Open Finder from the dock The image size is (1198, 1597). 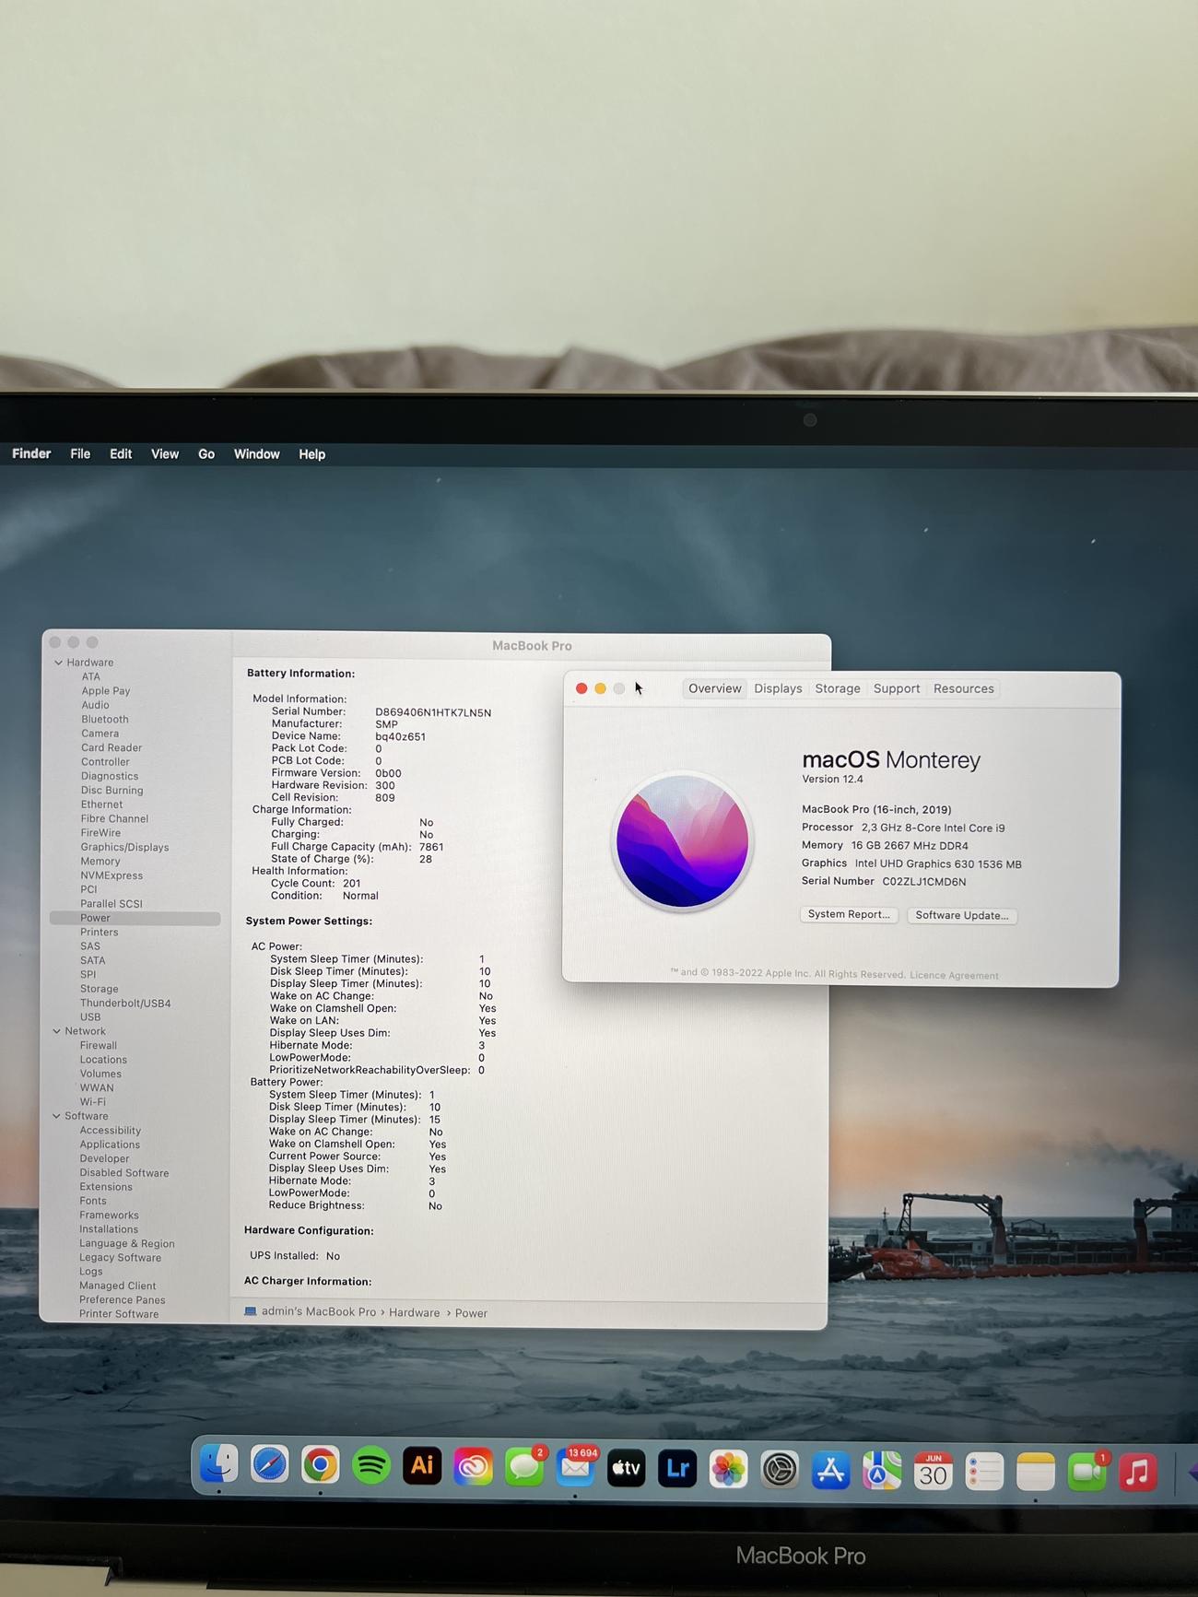(x=218, y=1464)
